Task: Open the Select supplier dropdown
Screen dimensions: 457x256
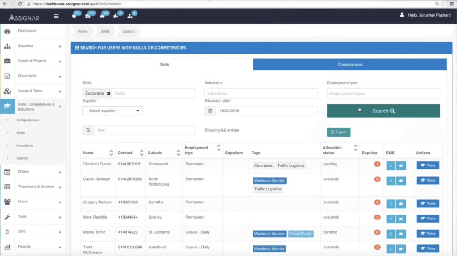Action: [112, 111]
